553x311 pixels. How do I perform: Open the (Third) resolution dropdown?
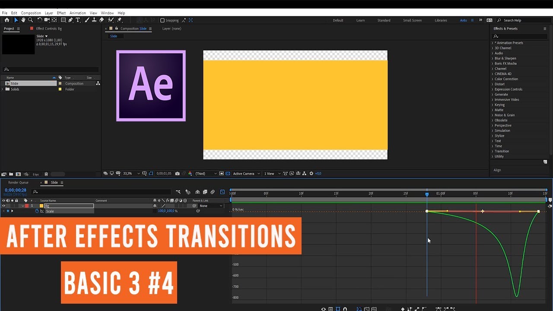(x=206, y=174)
